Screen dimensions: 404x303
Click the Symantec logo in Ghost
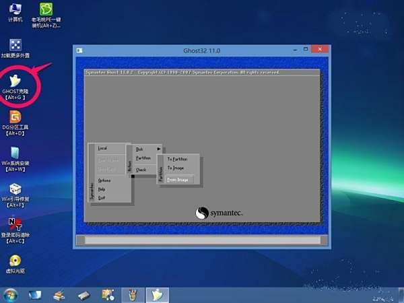(219, 213)
